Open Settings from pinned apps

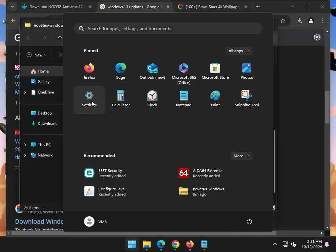pyautogui.click(x=89, y=100)
